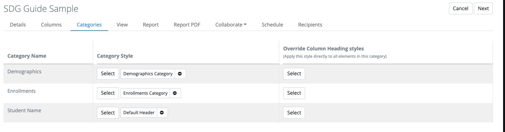Click the Cancel button
Viewport: 505px width, 132px height.
tap(460, 9)
